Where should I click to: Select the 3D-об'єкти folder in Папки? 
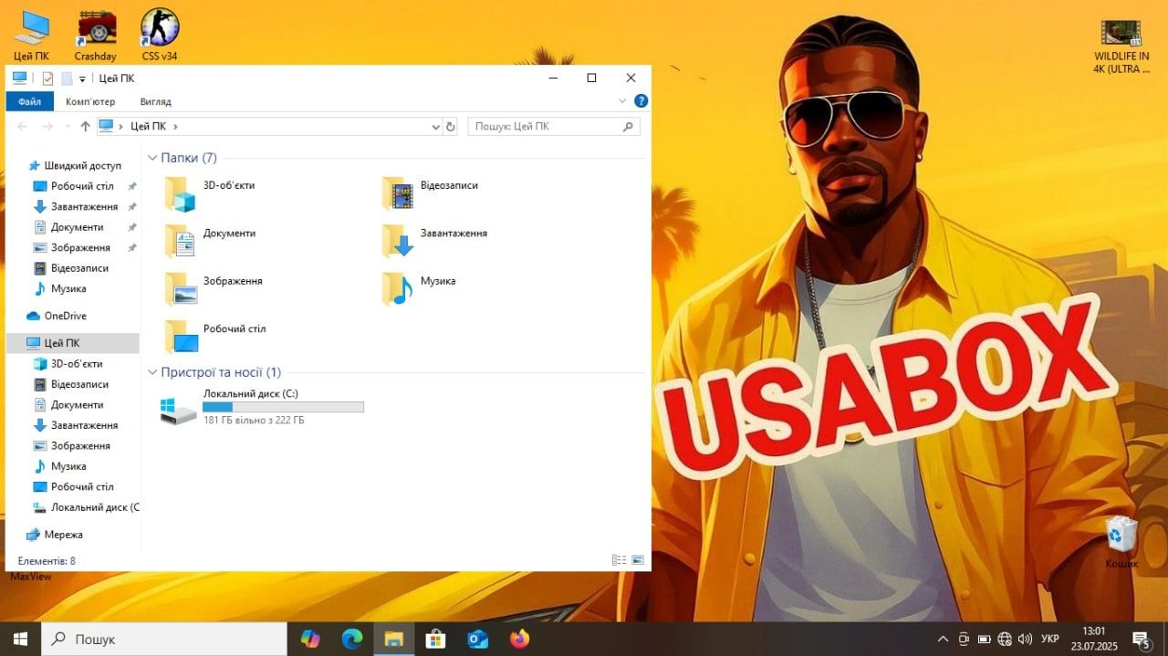tap(210, 193)
